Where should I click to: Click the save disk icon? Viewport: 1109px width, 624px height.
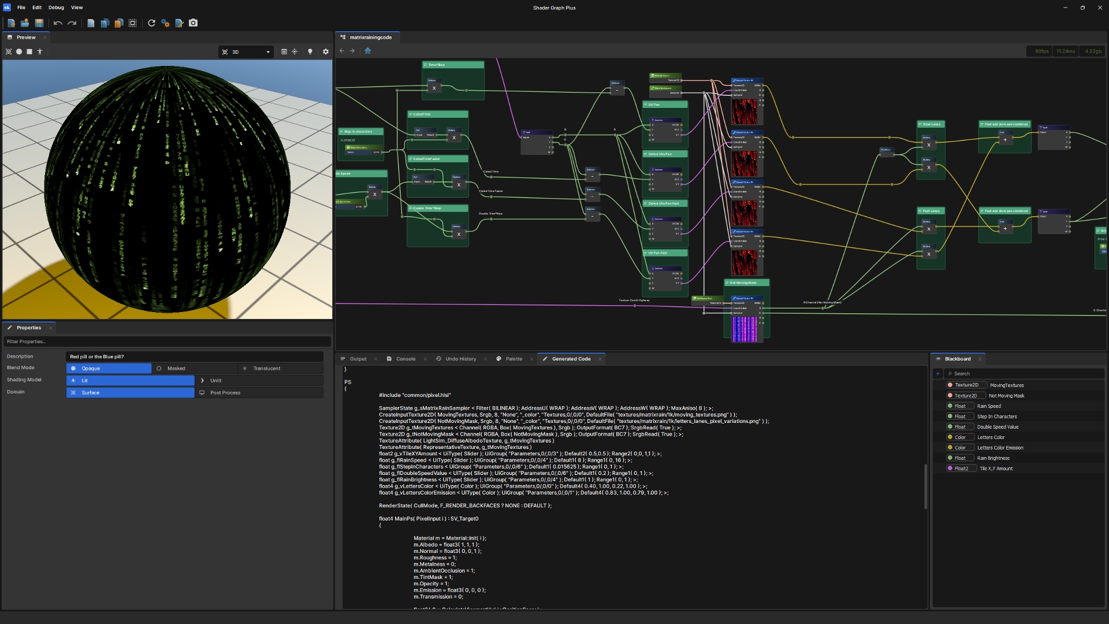pyautogui.click(x=39, y=23)
